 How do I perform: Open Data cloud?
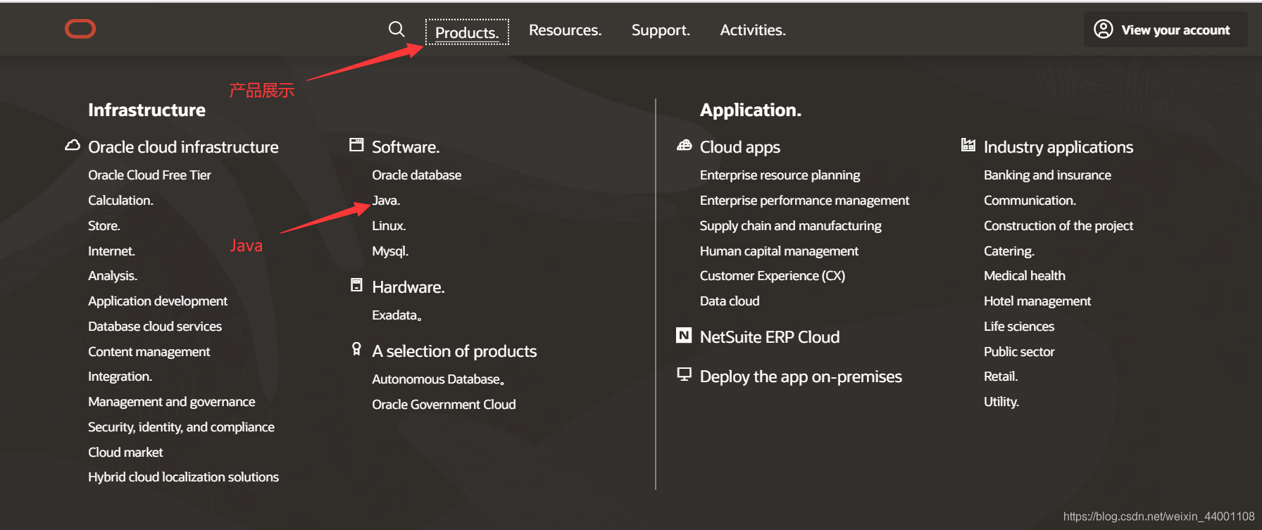coord(730,301)
